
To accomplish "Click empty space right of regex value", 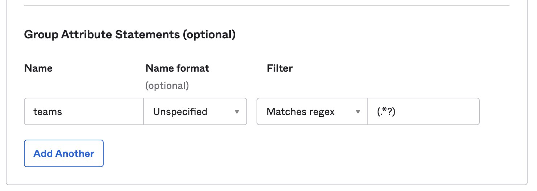I will [442, 111].
